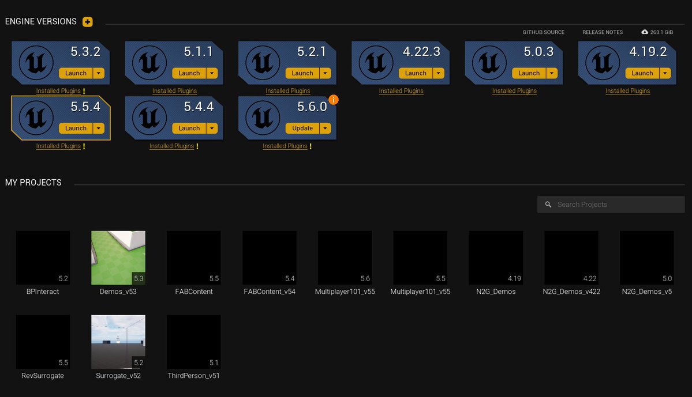Click the orange info badge on 5.6.0
The width and height of the screenshot is (692, 397).
(x=334, y=100)
